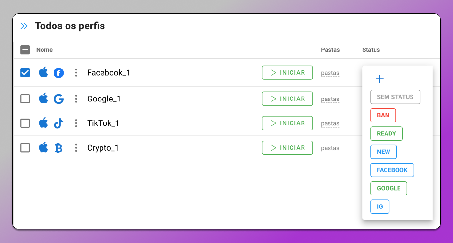Screen dimensions: 453x243
Task: Click the Facebook icon beside Facebook_1
Action: click(x=59, y=73)
